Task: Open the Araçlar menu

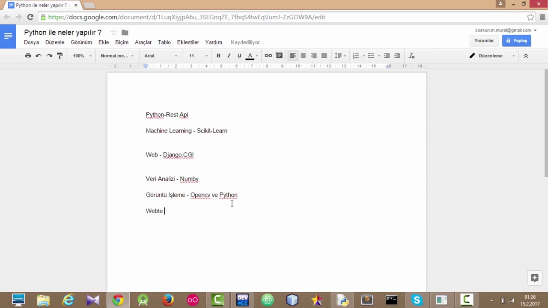Action: (x=143, y=42)
